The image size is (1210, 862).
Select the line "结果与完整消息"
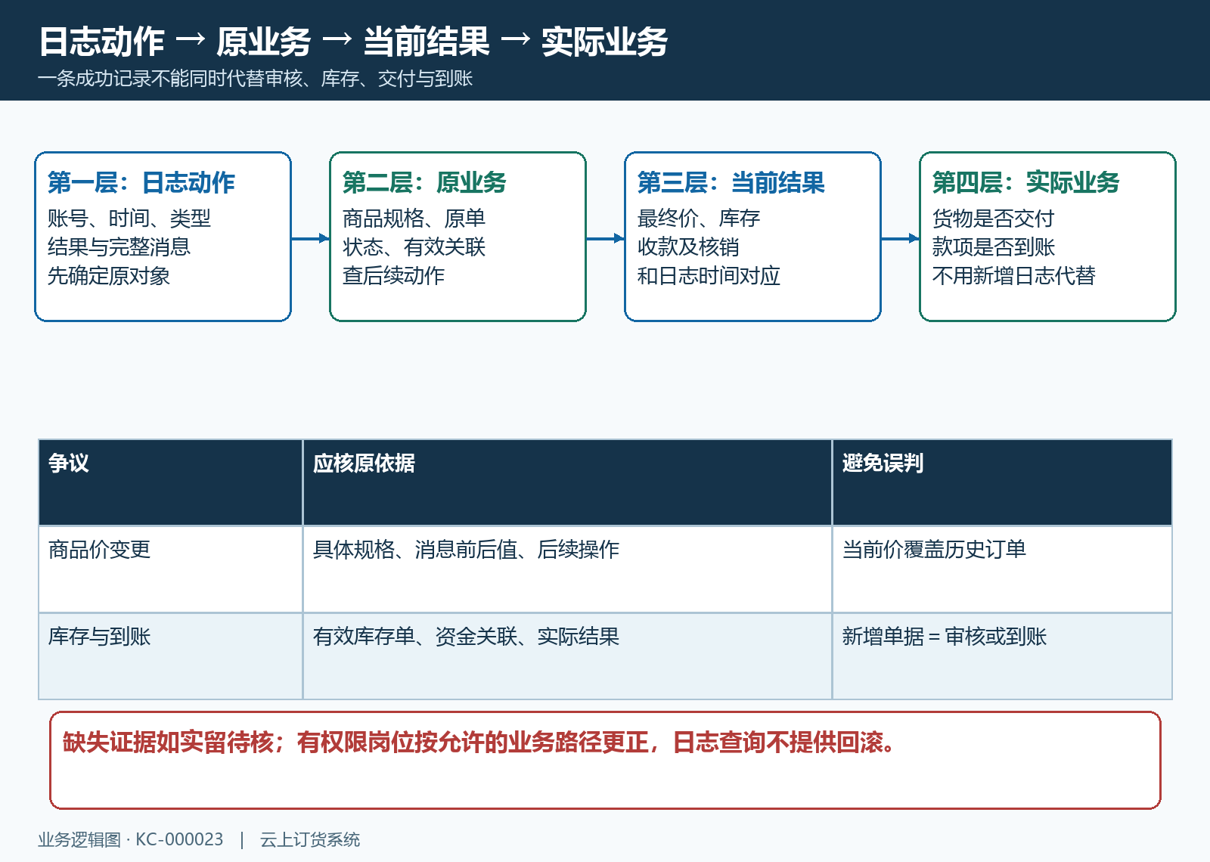coord(119,247)
